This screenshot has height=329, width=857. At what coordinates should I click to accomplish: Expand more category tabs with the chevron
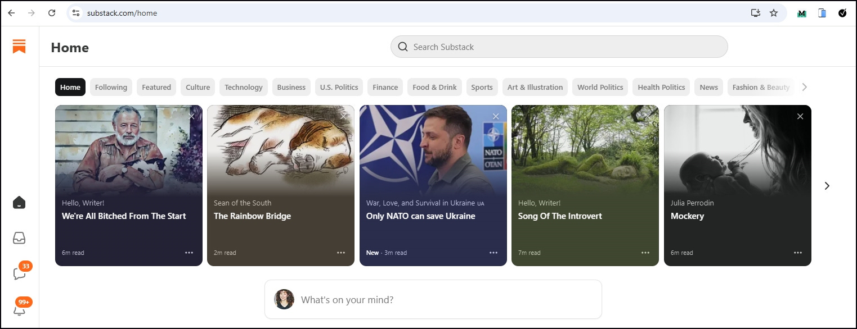click(804, 87)
